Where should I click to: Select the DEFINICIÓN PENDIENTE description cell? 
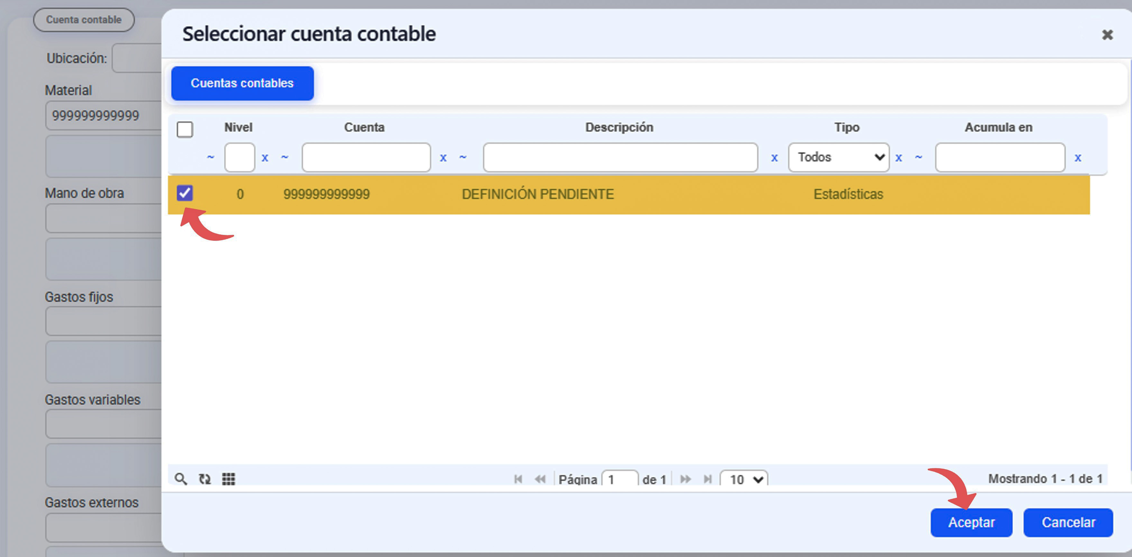pyautogui.click(x=538, y=194)
